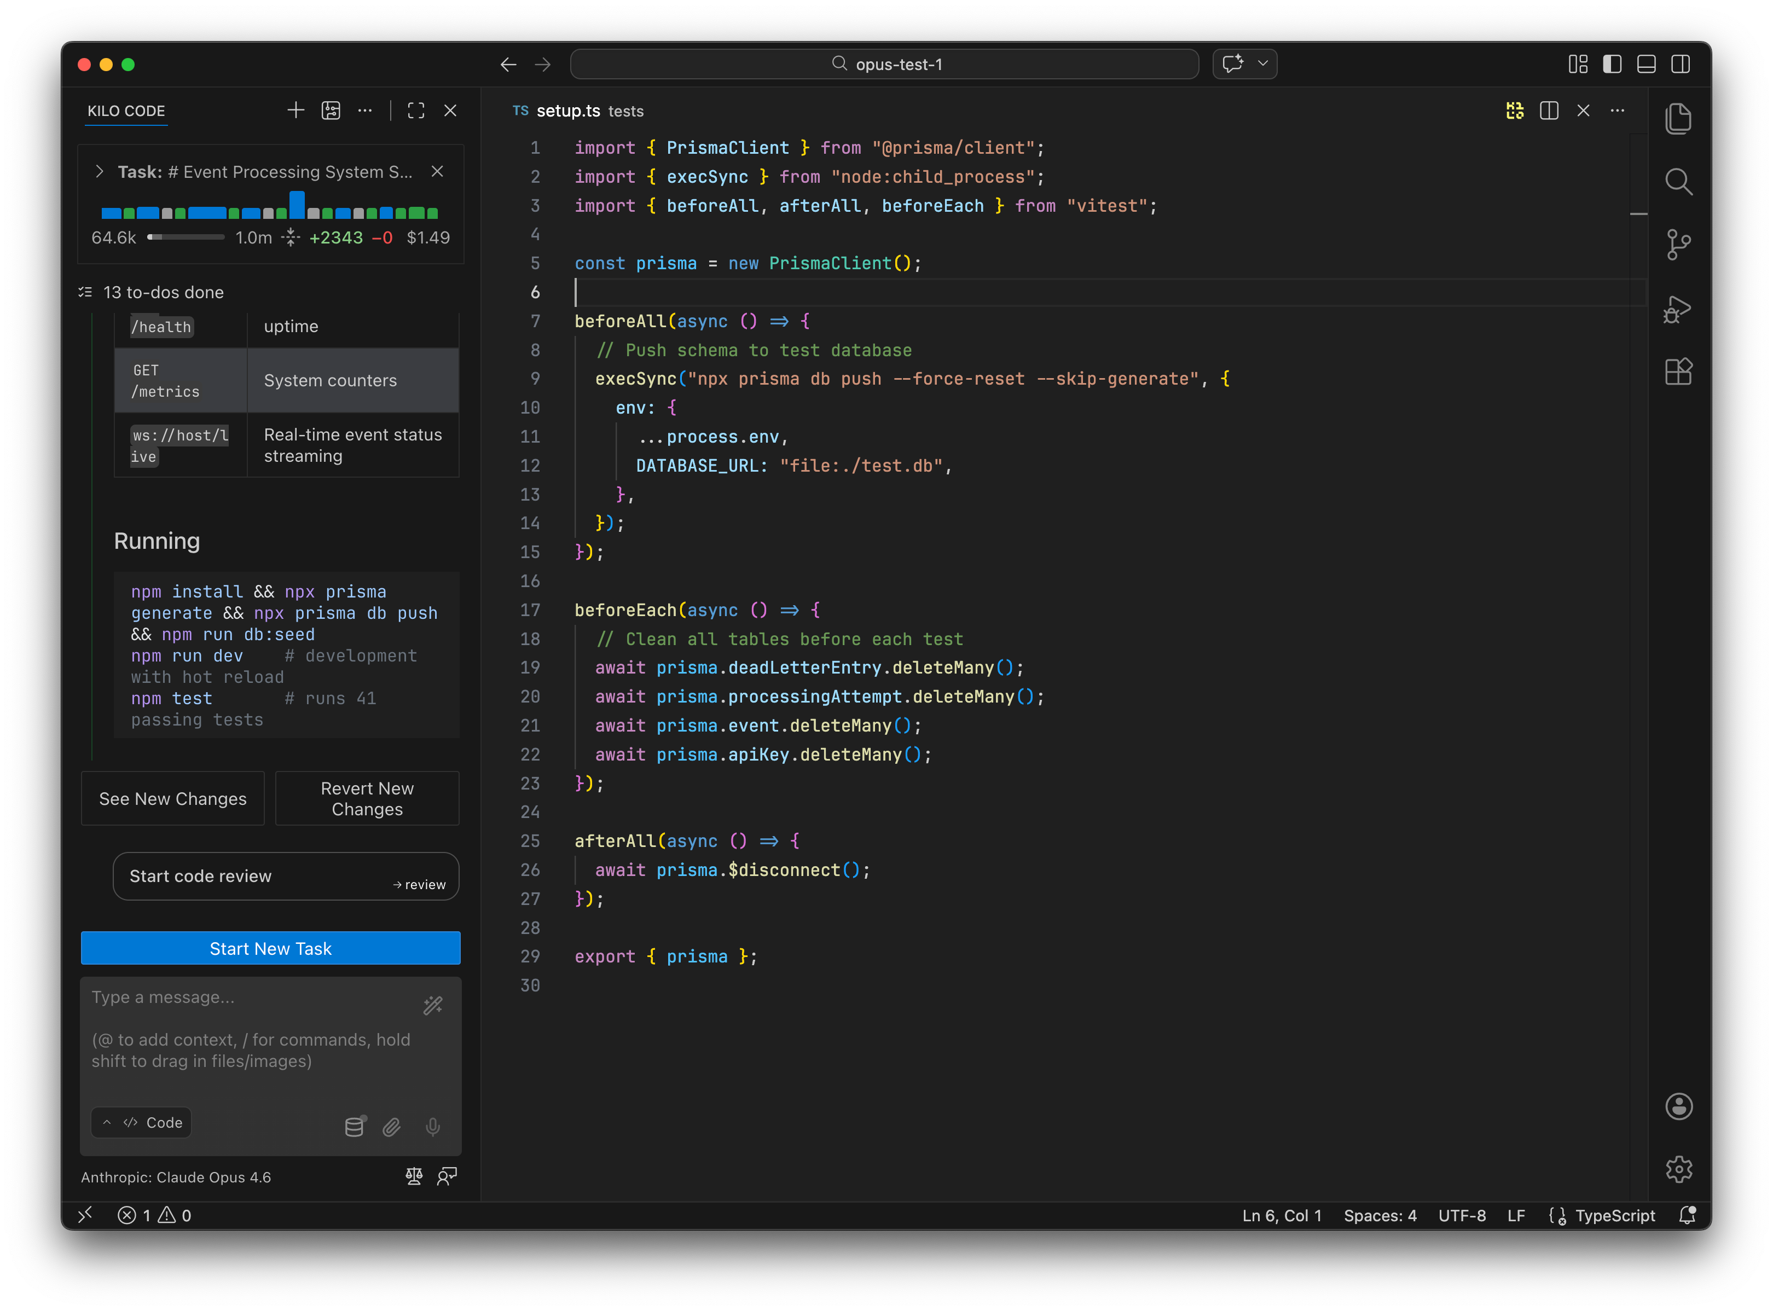
Task: Select the setup.ts editor tab
Action: point(567,111)
